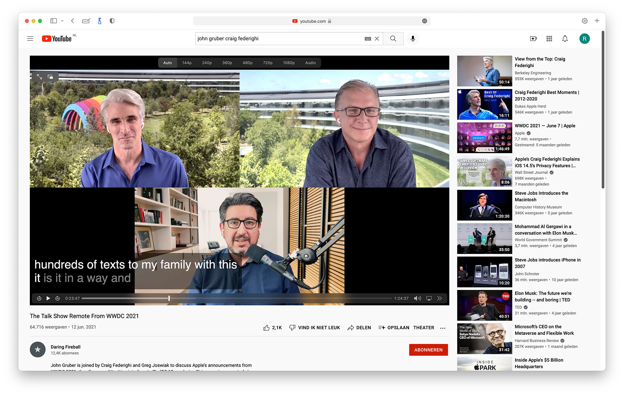Image resolution: width=624 pixels, height=395 pixels.
Task: Select Audio only mode
Action: click(x=310, y=63)
